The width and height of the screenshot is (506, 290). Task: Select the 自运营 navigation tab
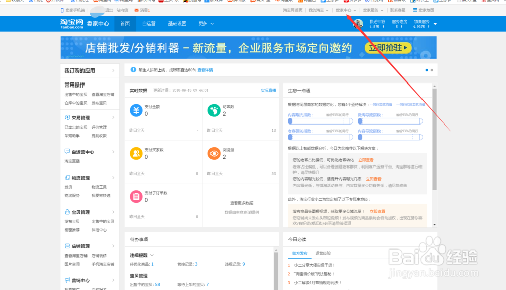point(149,24)
